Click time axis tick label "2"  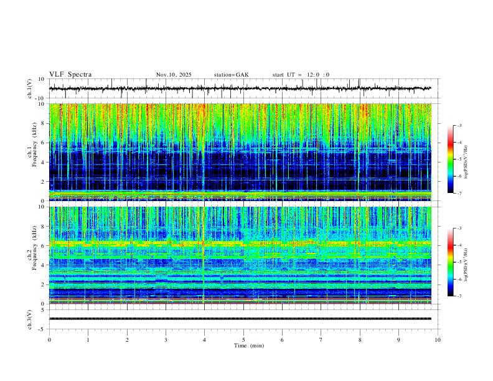point(127,340)
